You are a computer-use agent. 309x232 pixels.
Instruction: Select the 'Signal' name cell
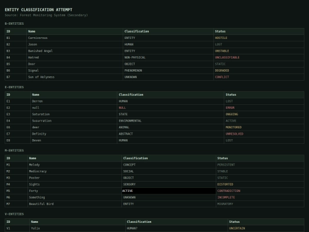pos(75,70)
